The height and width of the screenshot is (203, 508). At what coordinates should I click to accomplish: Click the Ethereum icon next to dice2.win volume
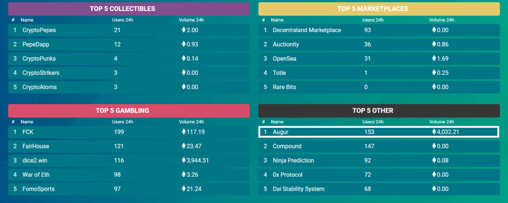(x=184, y=160)
